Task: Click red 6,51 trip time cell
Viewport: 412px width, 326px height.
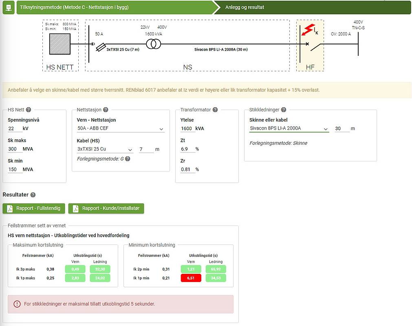Action: pos(191,278)
